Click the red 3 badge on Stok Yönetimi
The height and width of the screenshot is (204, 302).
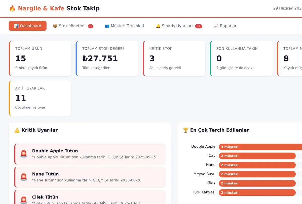click(x=91, y=26)
